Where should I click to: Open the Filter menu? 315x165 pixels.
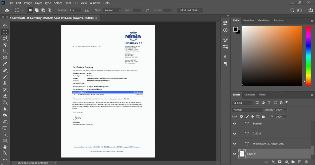(x=68, y=3)
